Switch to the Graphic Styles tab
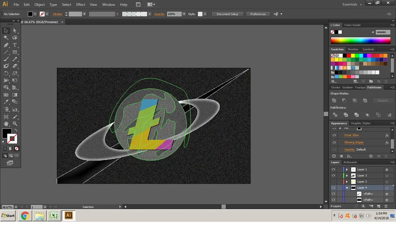The width and height of the screenshot is (396, 225). 360,123
